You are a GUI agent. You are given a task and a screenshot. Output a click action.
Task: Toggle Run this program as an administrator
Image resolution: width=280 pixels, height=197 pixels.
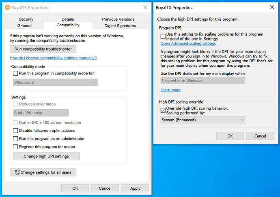pyautogui.click(x=15, y=139)
